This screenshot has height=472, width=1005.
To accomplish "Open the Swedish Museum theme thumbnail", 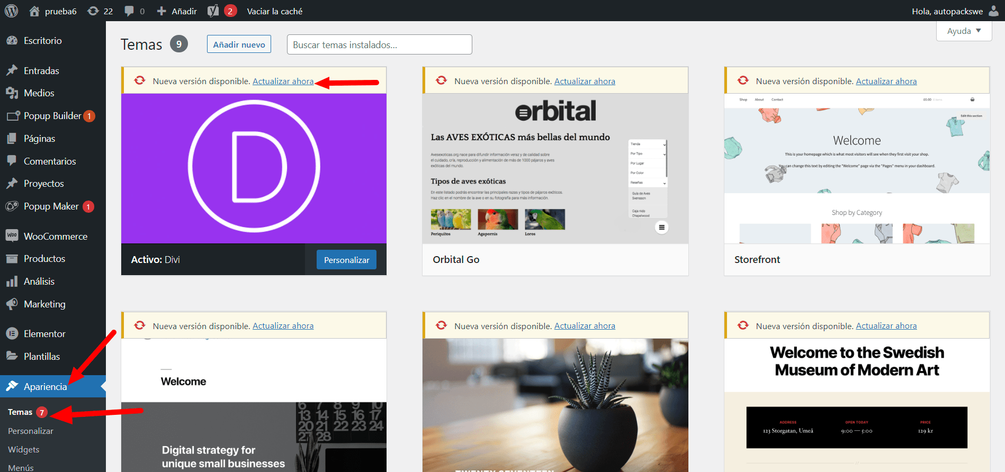I will [x=857, y=405].
